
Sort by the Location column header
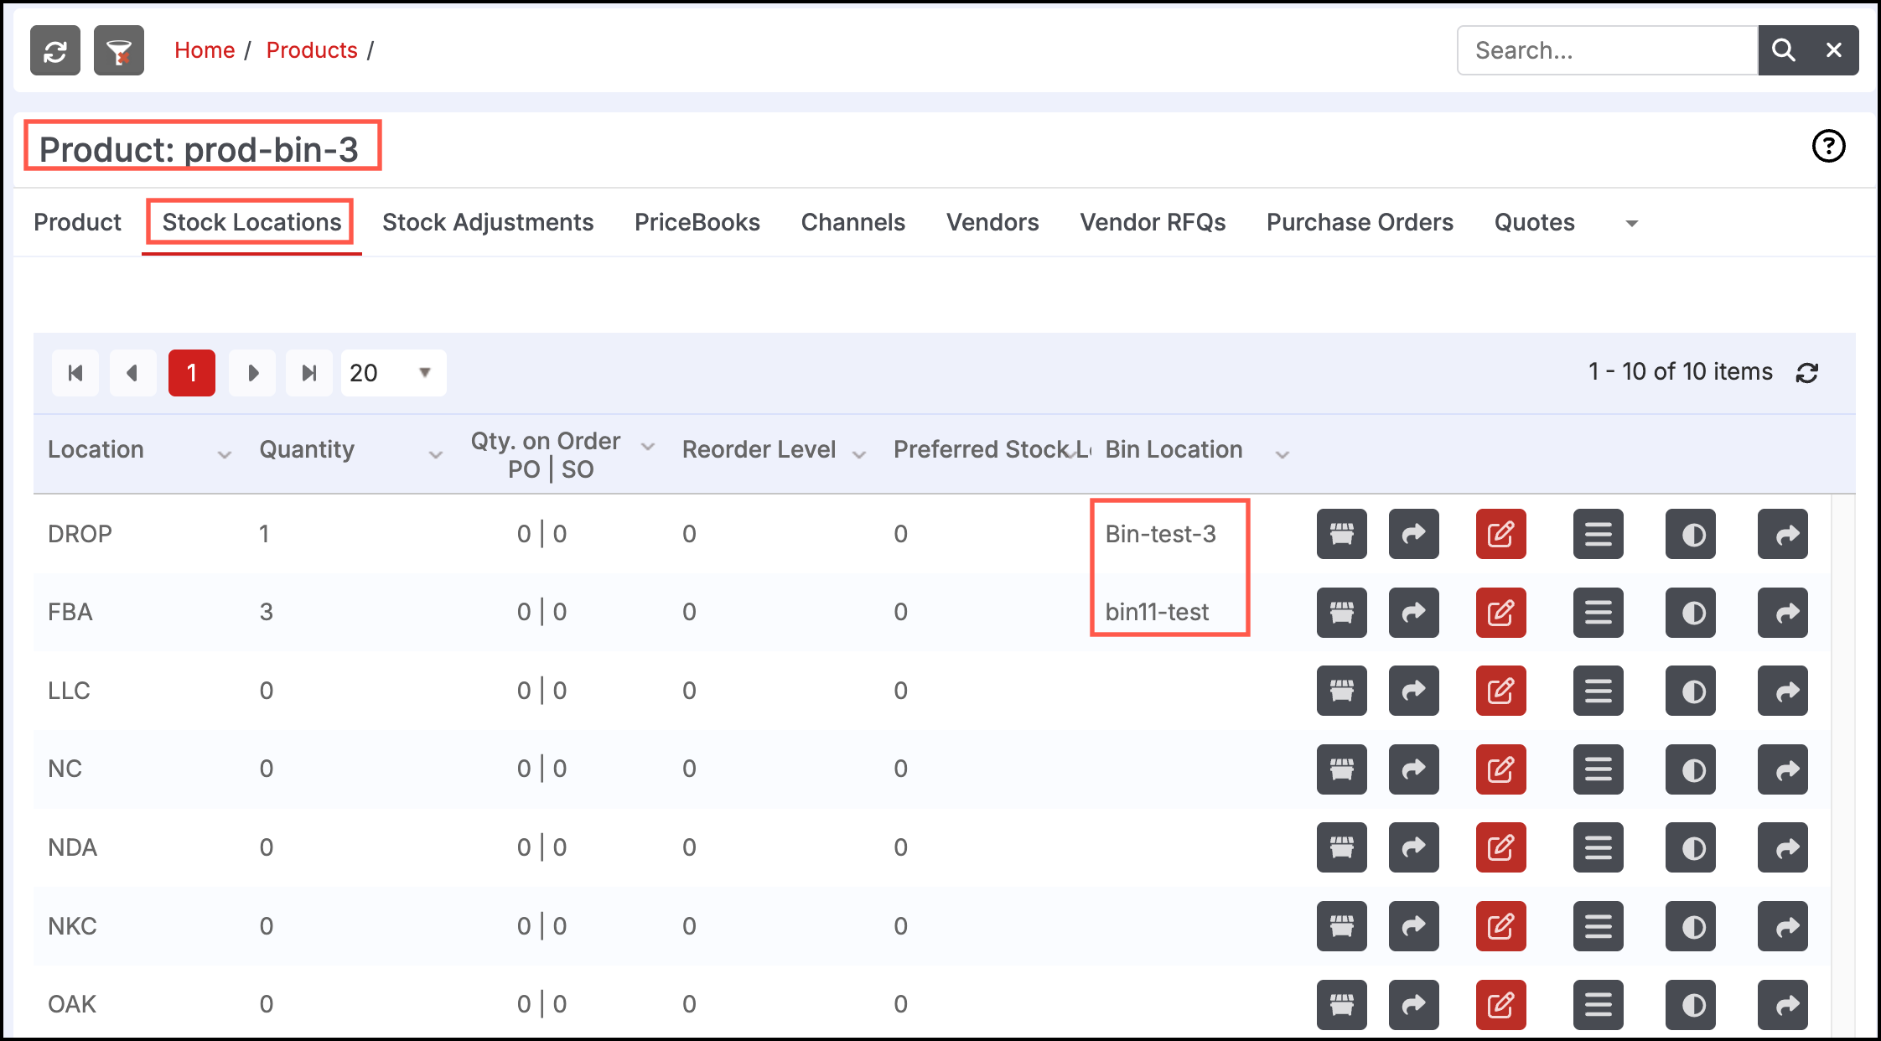click(x=96, y=449)
